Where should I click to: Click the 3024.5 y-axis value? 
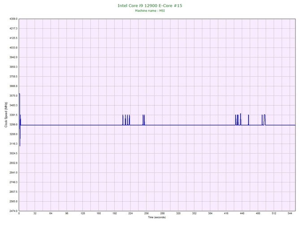click(x=13, y=153)
